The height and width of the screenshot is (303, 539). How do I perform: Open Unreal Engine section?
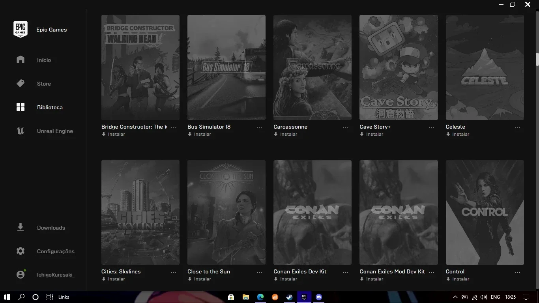[55, 131]
